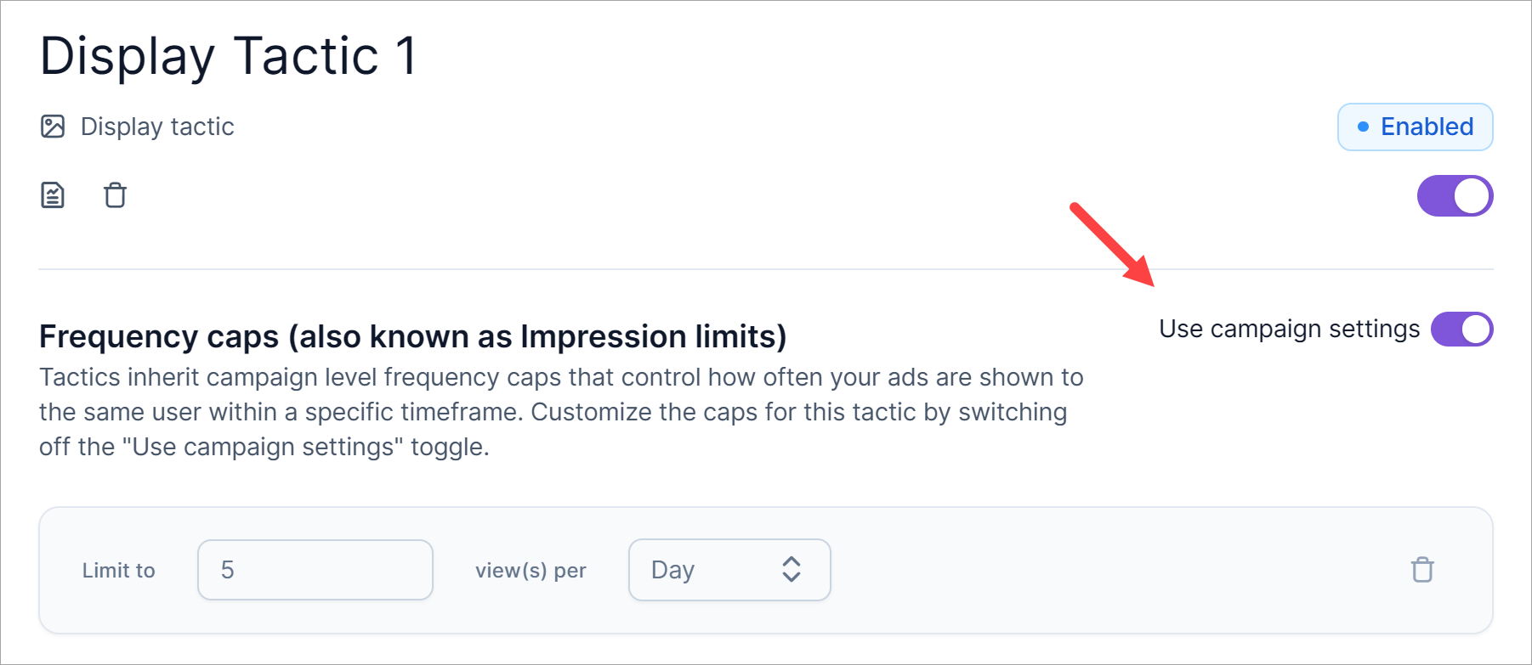Screen dimensions: 1532x665
Task: Click the "Display tactic" type label
Action: (157, 127)
